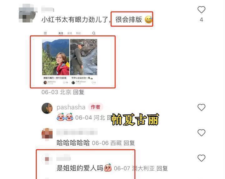
Task: Open the pashasha username link
Action: click(x=71, y=107)
